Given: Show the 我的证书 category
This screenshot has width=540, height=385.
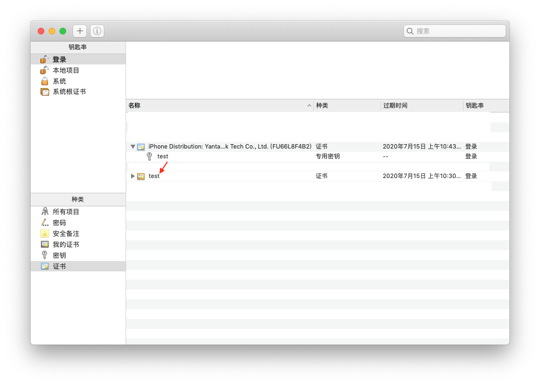Looking at the screenshot, I should pyautogui.click(x=78, y=245).
